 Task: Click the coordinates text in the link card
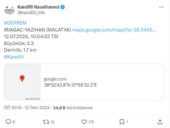tap(71, 85)
